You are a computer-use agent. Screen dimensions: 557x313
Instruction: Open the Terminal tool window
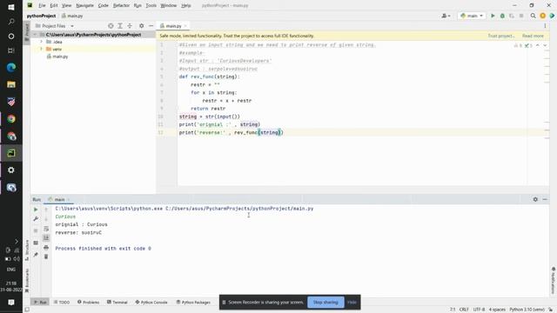coord(117,303)
